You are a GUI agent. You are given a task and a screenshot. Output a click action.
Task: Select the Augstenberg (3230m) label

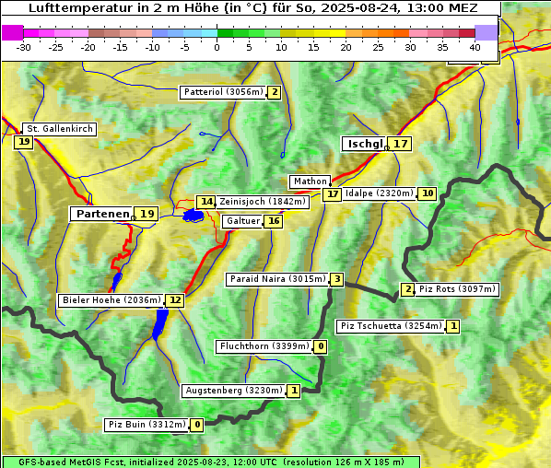(x=234, y=391)
